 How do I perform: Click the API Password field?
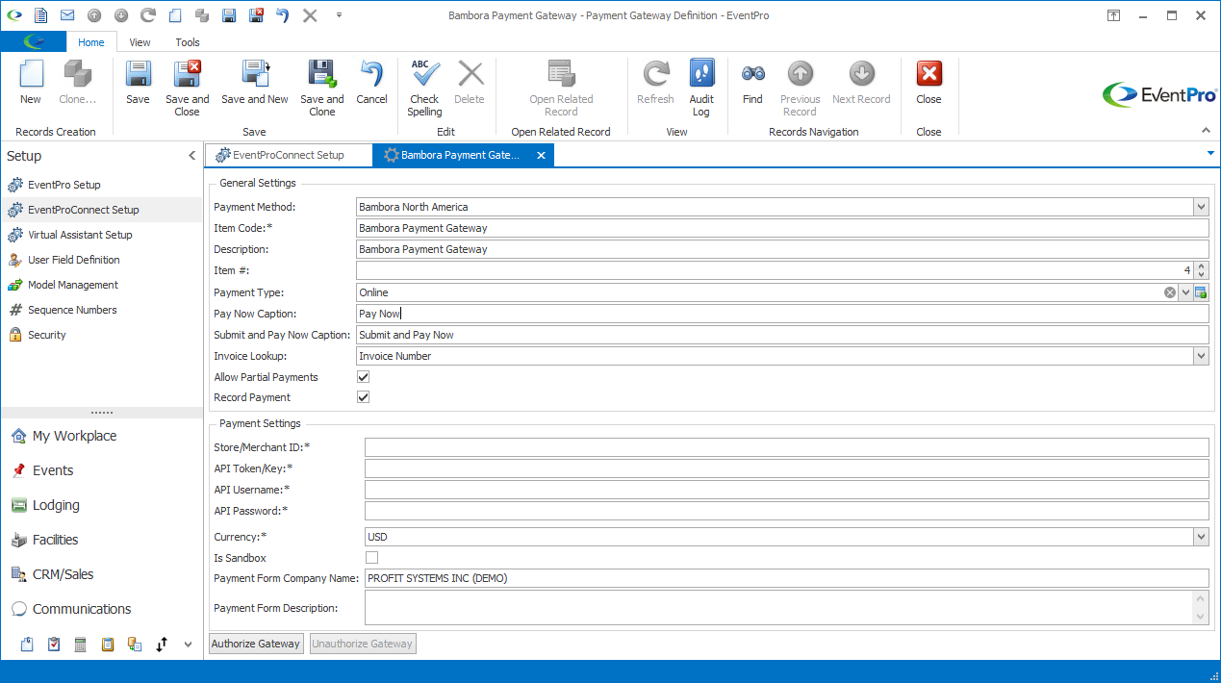[x=786, y=511]
